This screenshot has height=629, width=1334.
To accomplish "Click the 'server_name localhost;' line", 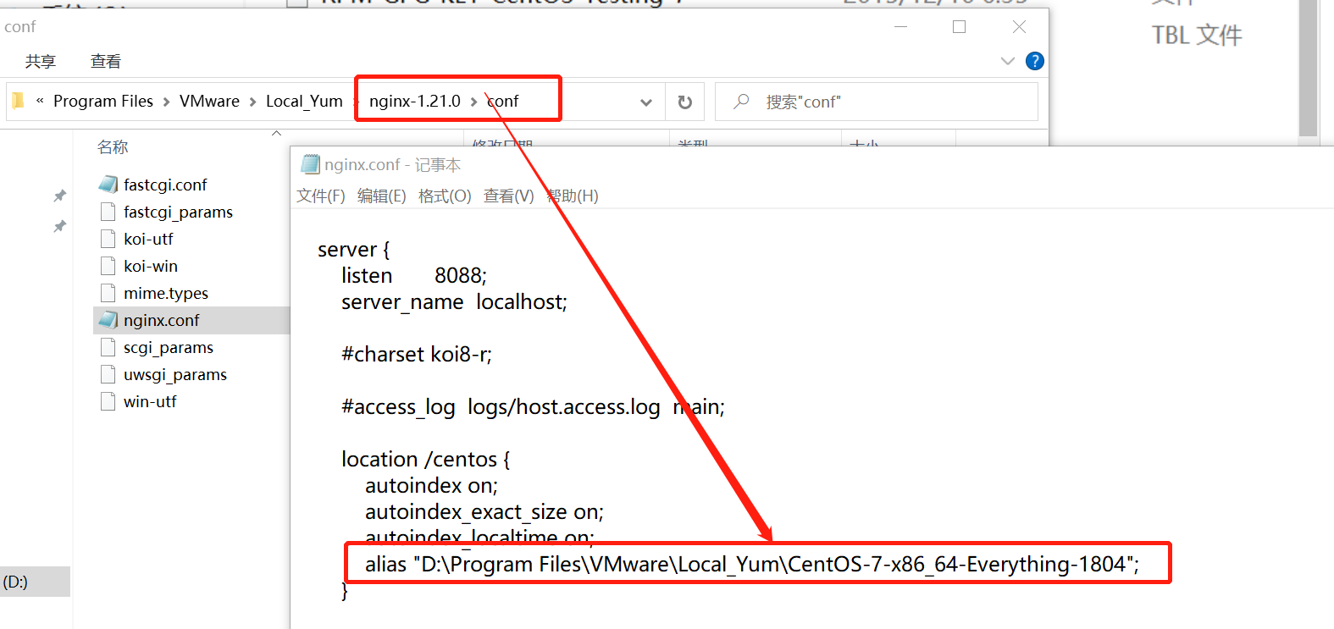I will 454,302.
